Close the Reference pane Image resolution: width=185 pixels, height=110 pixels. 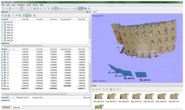89,12
